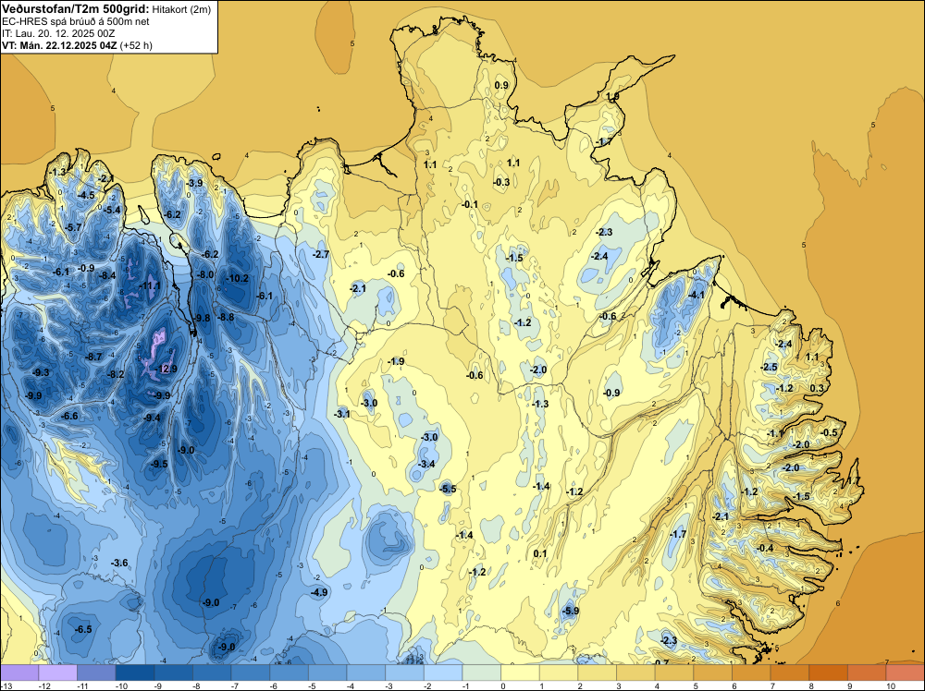
Task: Click the -6.6 temperature value
Action: 69,416
